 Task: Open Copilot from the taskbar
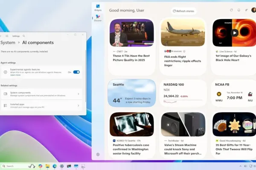pyautogui.click(x=41, y=166)
